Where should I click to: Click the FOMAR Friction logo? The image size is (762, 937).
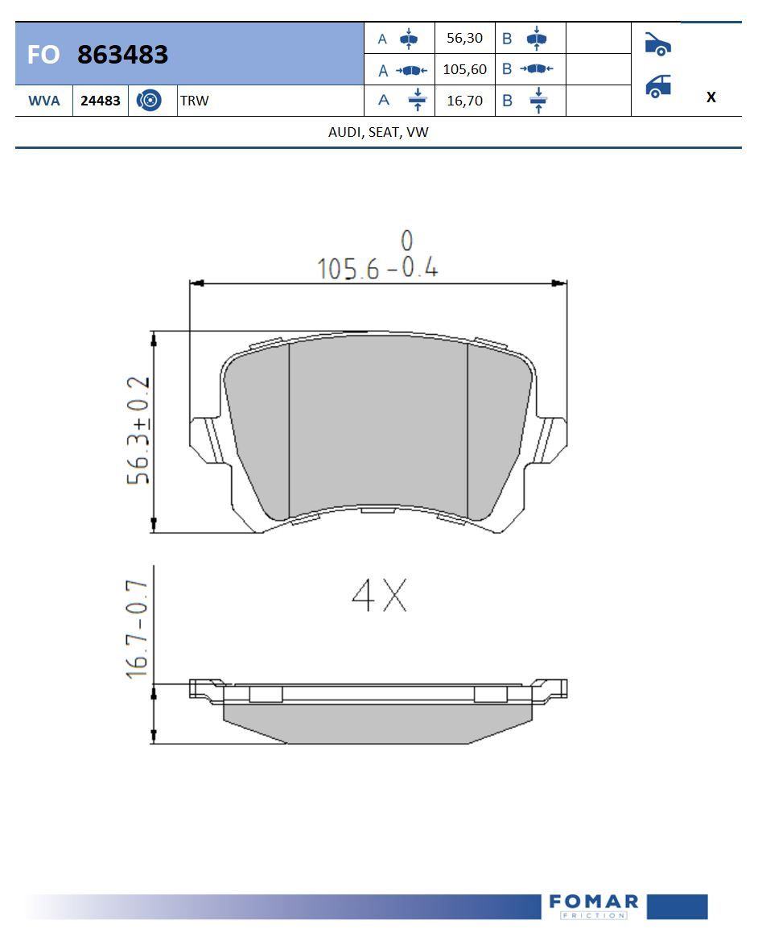[x=594, y=906]
